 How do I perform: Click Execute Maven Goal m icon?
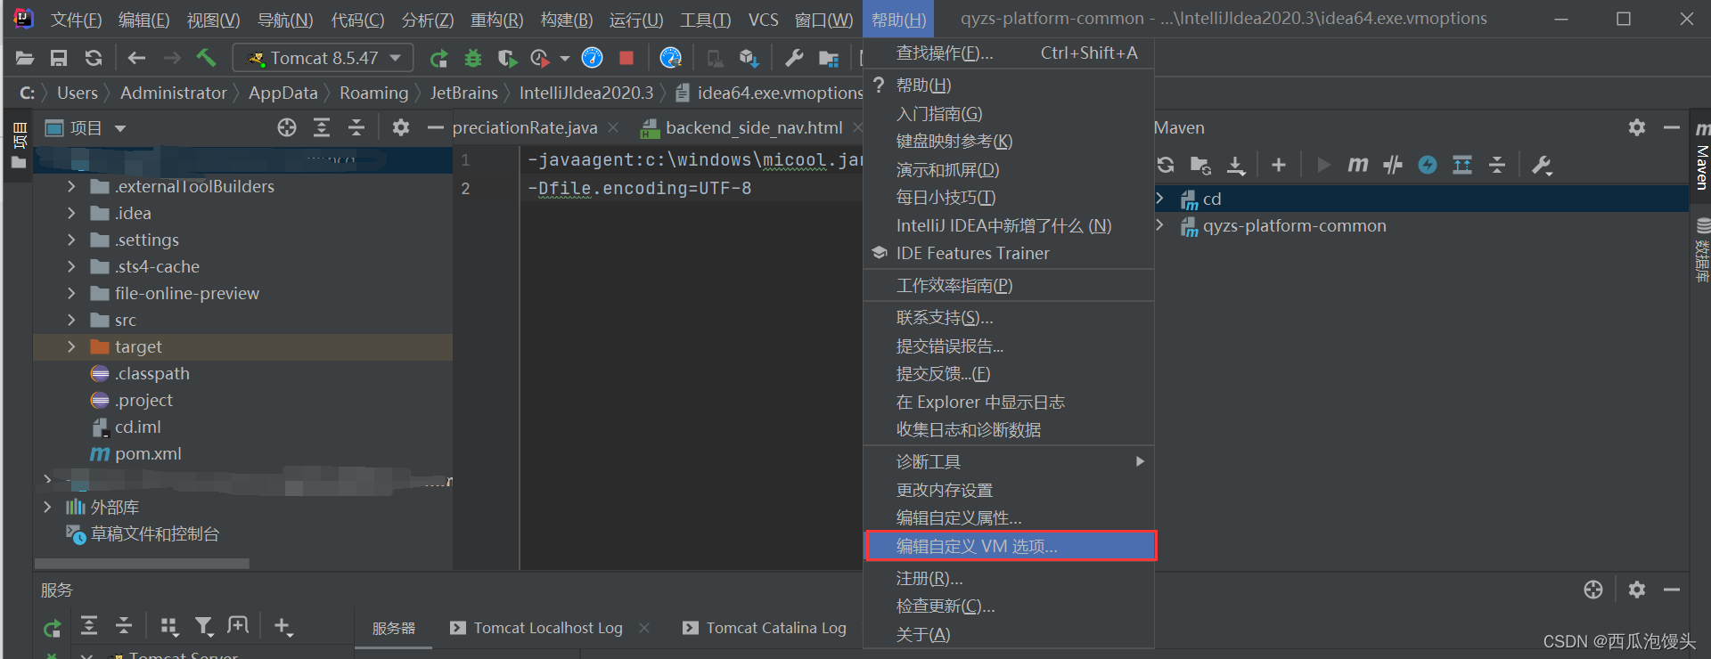click(1357, 165)
